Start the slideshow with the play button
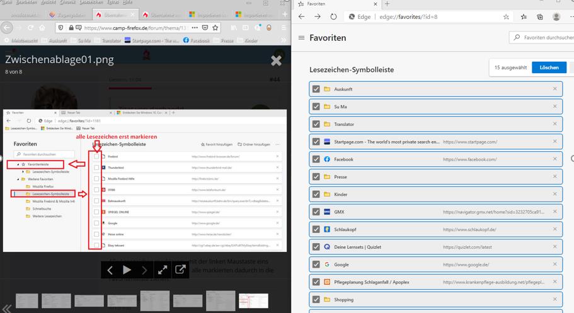 click(x=127, y=270)
